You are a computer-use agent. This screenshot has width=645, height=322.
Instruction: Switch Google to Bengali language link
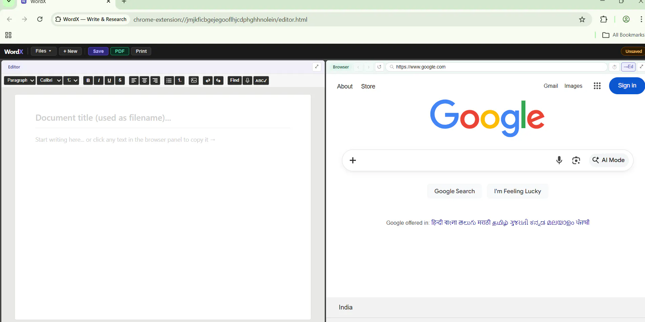click(450, 223)
